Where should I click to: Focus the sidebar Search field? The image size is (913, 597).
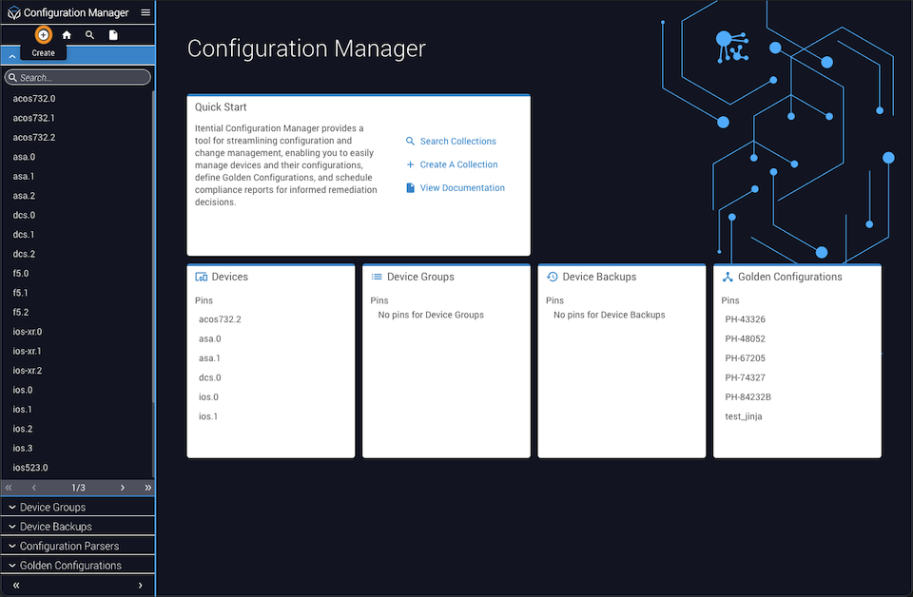click(77, 77)
